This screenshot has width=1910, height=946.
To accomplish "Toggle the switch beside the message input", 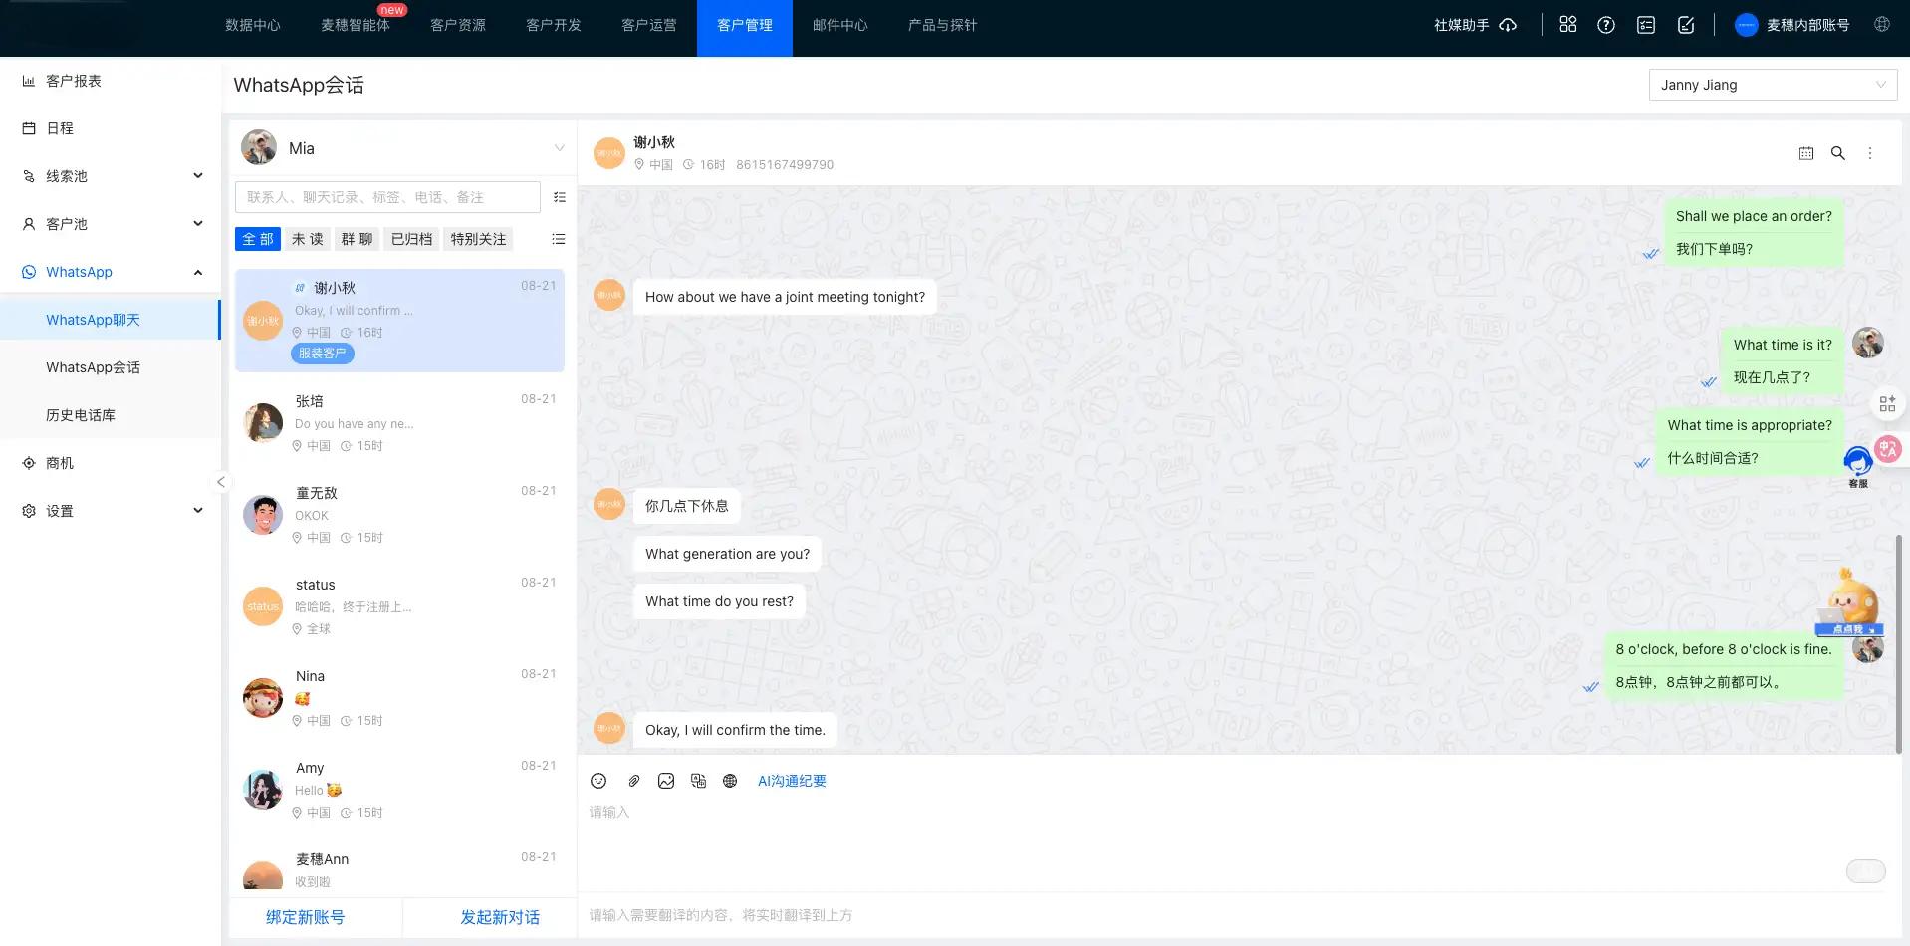I will (1865, 871).
